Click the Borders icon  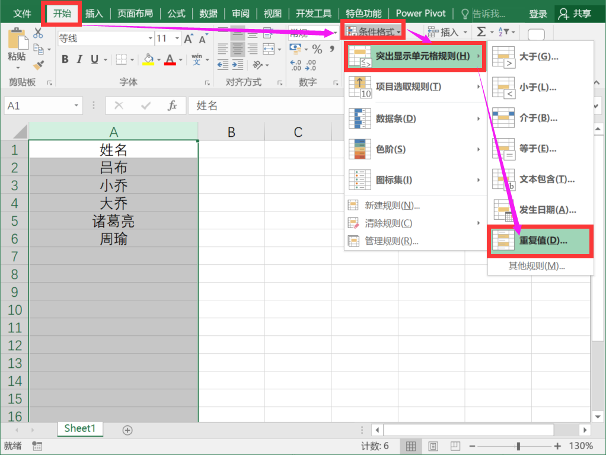122,59
